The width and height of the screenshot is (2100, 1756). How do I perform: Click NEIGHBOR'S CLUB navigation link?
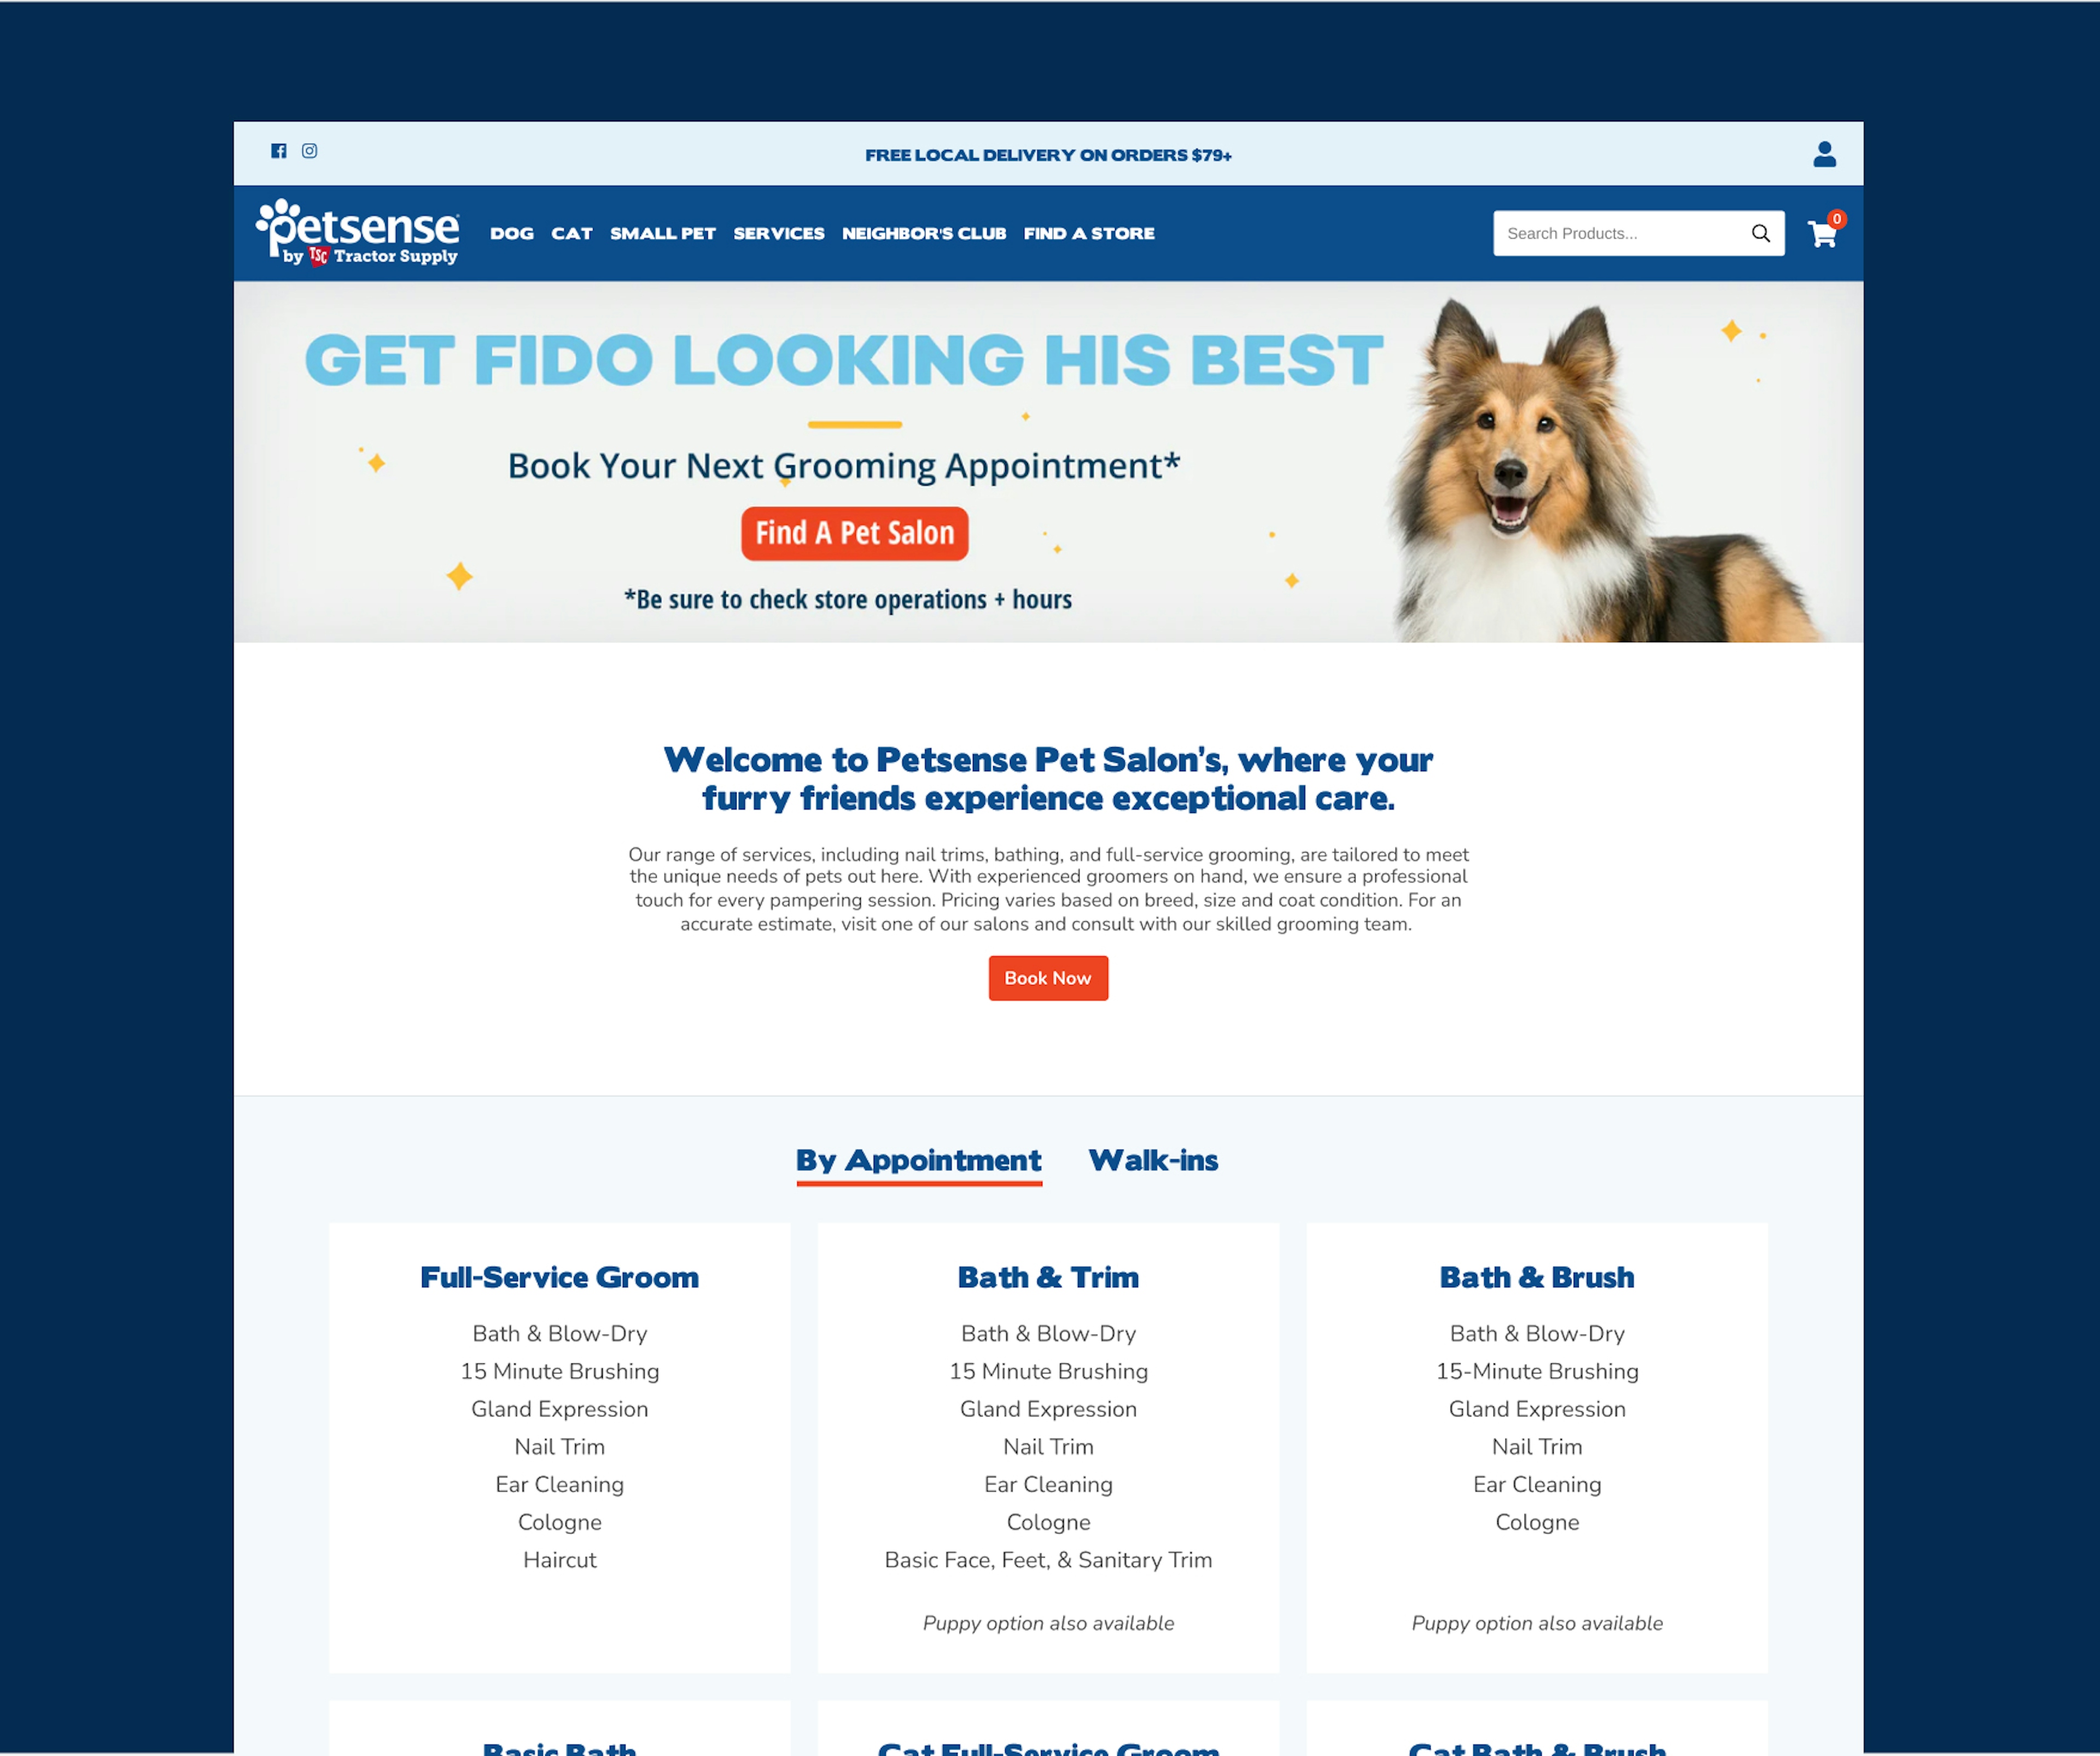[923, 232]
